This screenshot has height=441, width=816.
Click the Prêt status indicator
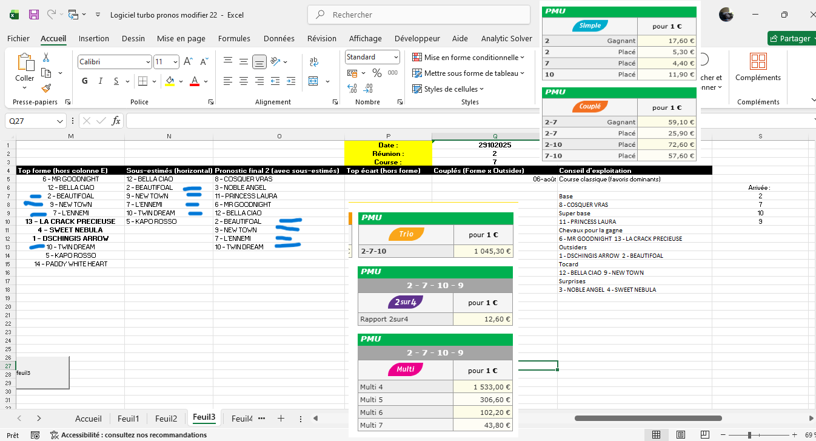(13, 435)
